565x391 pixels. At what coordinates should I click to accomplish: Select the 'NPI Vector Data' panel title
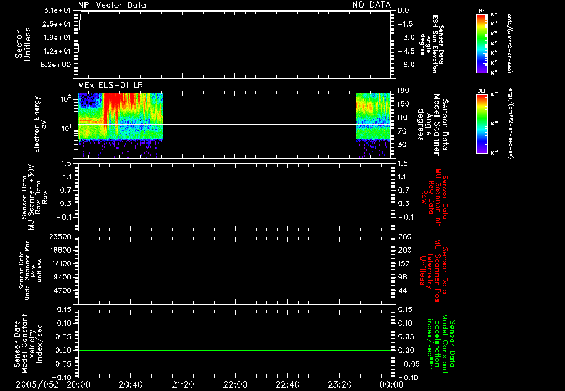click(x=112, y=5)
